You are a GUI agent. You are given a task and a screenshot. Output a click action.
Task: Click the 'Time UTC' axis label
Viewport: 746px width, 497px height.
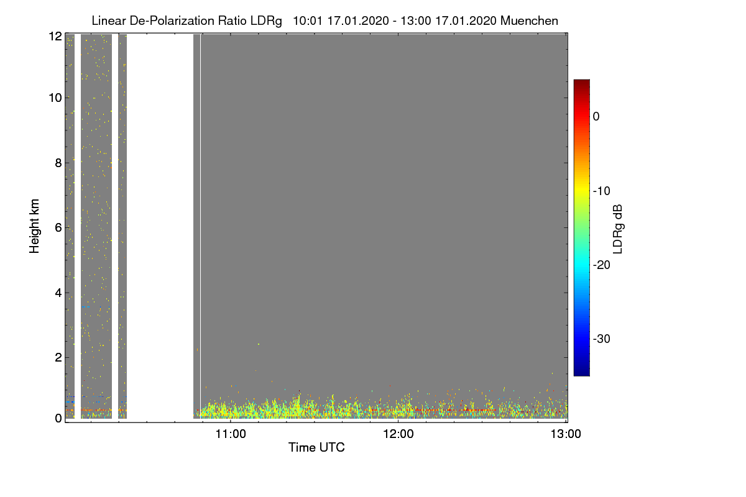click(x=316, y=447)
